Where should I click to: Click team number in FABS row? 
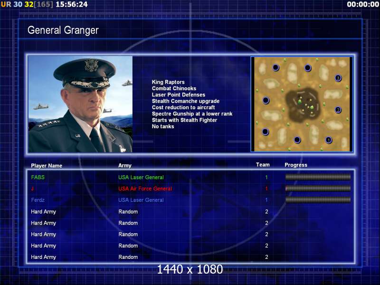(266, 177)
